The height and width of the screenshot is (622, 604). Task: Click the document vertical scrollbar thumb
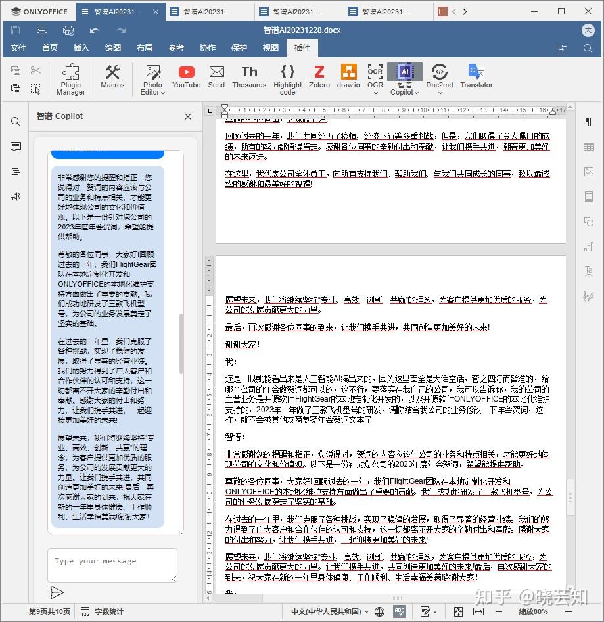click(570, 498)
